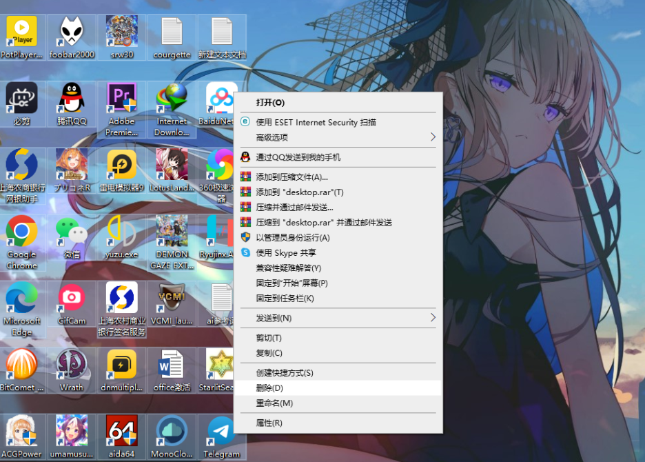Click the LotusLand desktop shortcut
This screenshot has width=645, height=462.
click(x=172, y=170)
